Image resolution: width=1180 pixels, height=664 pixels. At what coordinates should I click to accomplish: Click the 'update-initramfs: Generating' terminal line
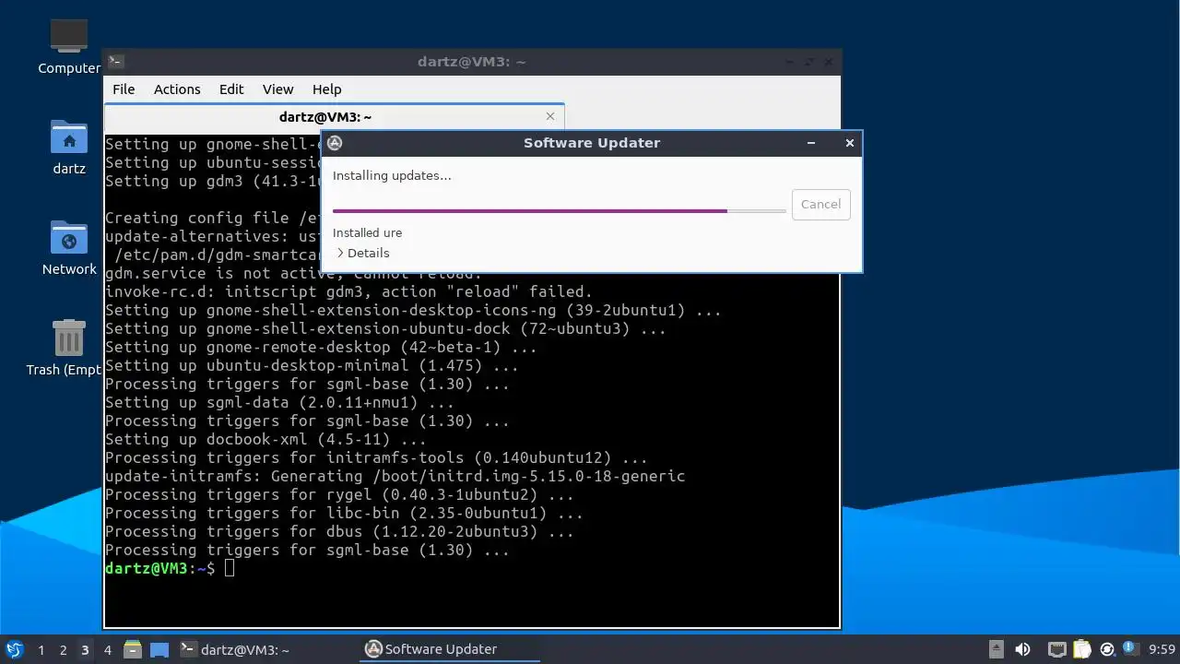pos(395,476)
